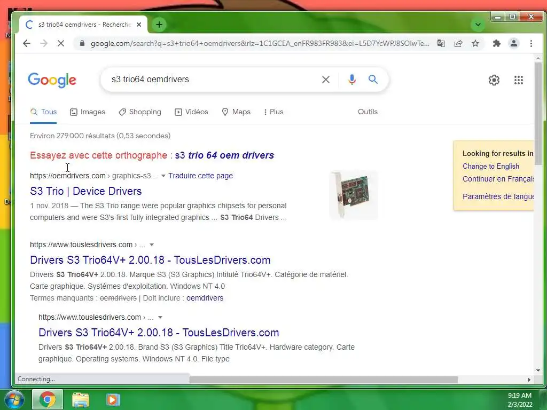Switch to Images results
The height and width of the screenshot is (410, 547).
[88, 112]
